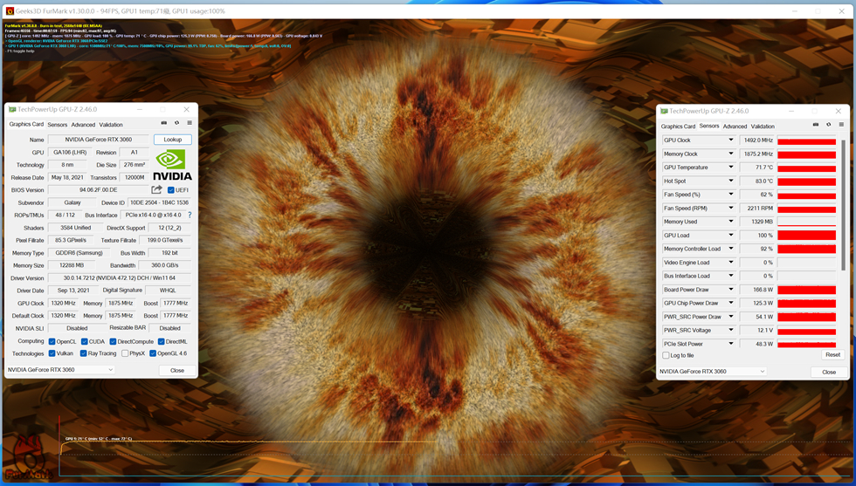Viewport: 856px width, 486px height.
Task: Switch to Validation tab in right window
Action: (763, 127)
